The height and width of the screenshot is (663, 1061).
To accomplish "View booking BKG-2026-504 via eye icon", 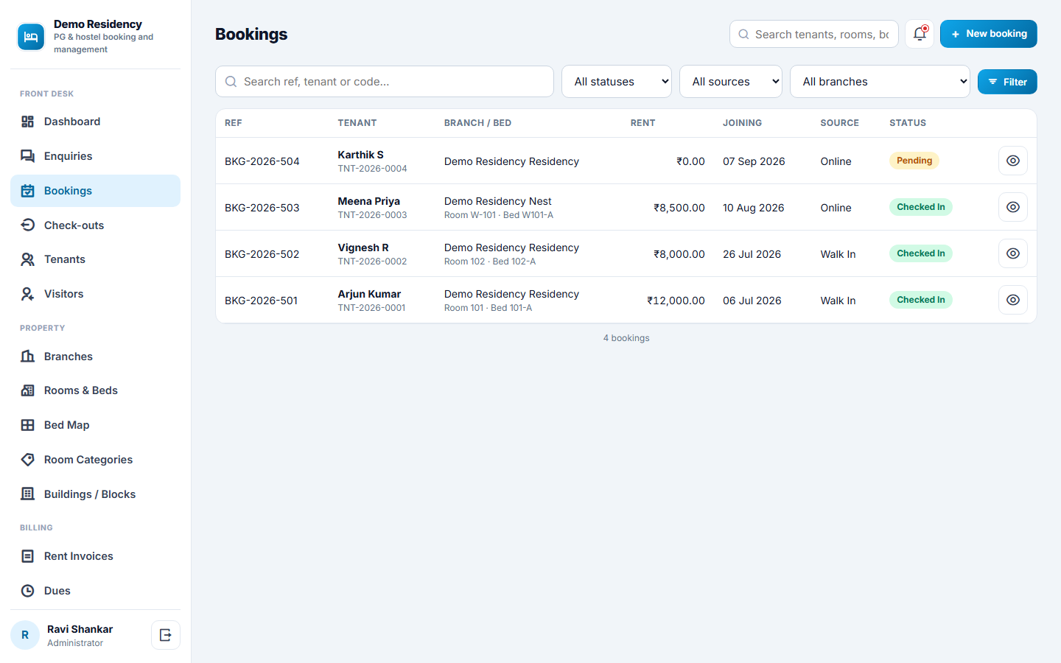I will coord(1013,161).
